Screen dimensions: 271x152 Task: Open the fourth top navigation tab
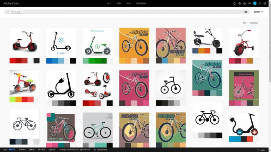point(141,4)
